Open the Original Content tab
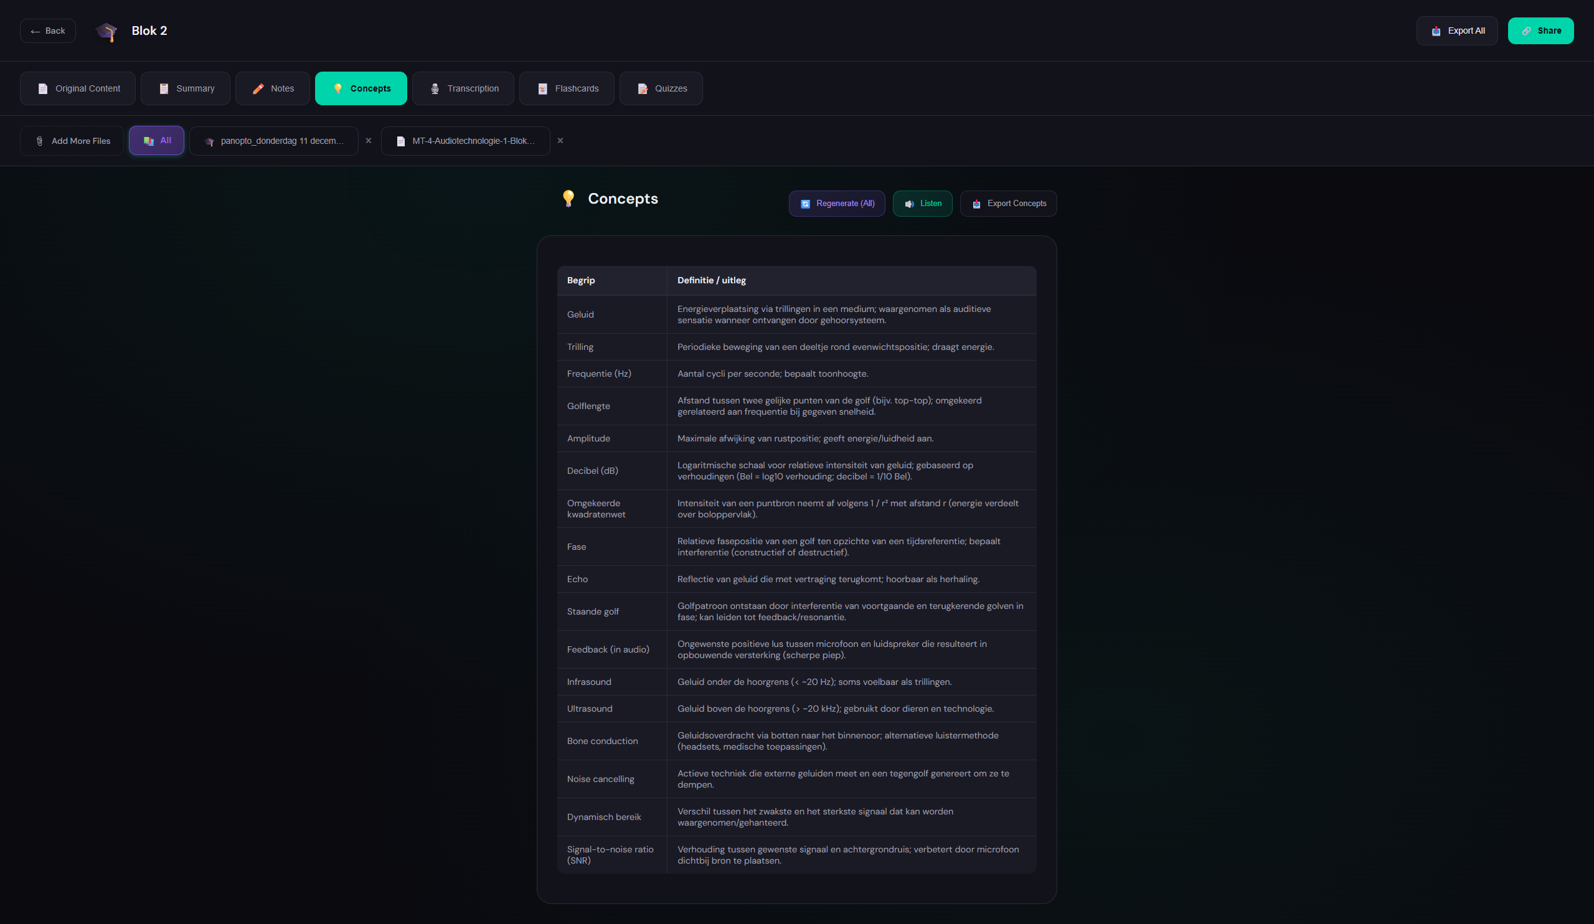This screenshot has height=924, width=1594. tap(78, 88)
